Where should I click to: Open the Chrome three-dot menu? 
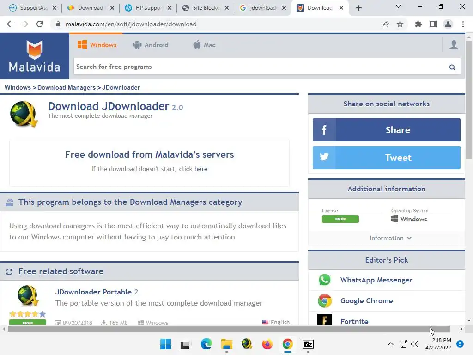coord(463,24)
